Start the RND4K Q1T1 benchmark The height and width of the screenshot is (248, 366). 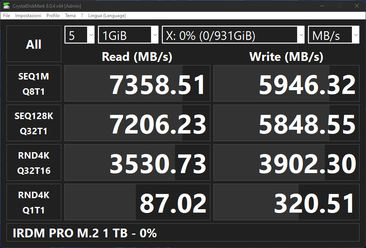(34, 202)
